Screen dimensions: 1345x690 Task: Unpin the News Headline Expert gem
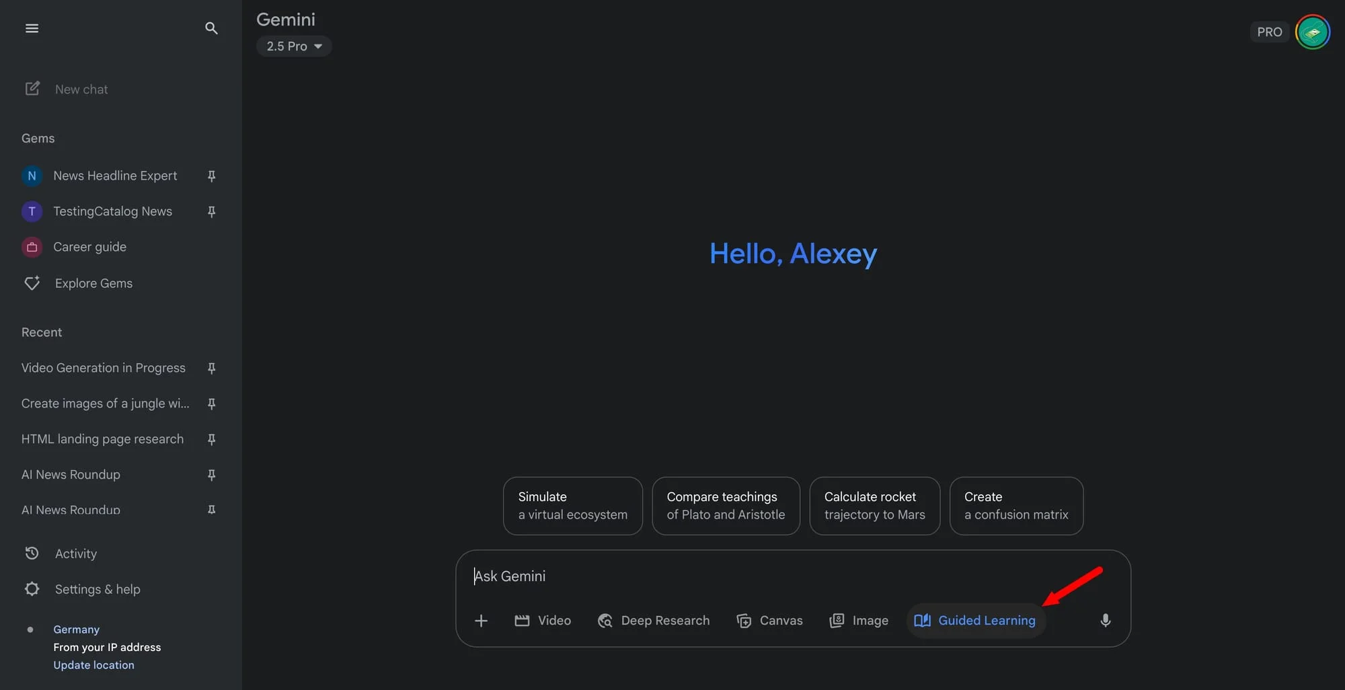pos(211,176)
